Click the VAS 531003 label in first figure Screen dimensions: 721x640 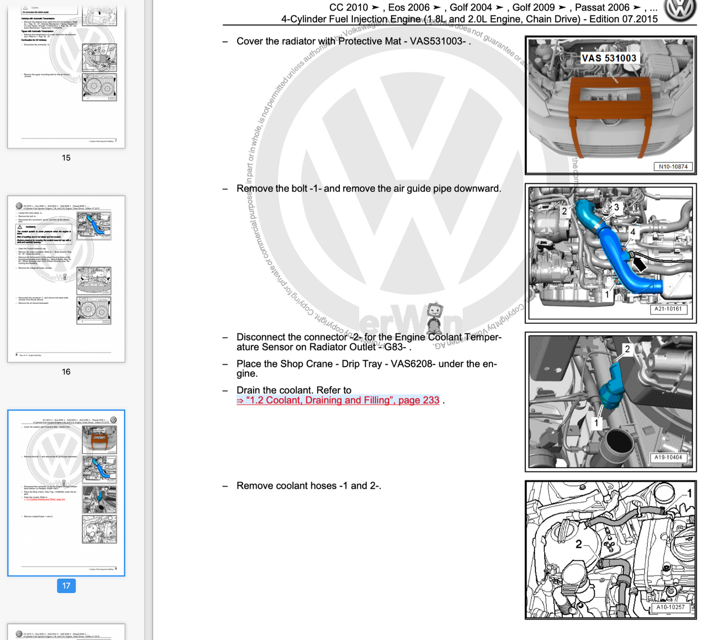pyautogui.click(x=609, y=58)
